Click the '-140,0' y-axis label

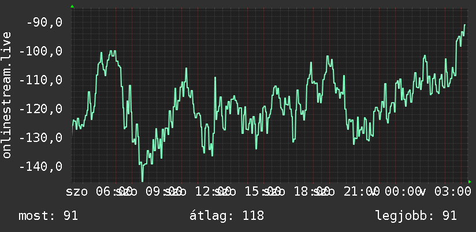pos(40,166)
